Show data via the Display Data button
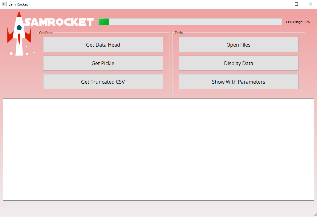 [x=238, y=63]
